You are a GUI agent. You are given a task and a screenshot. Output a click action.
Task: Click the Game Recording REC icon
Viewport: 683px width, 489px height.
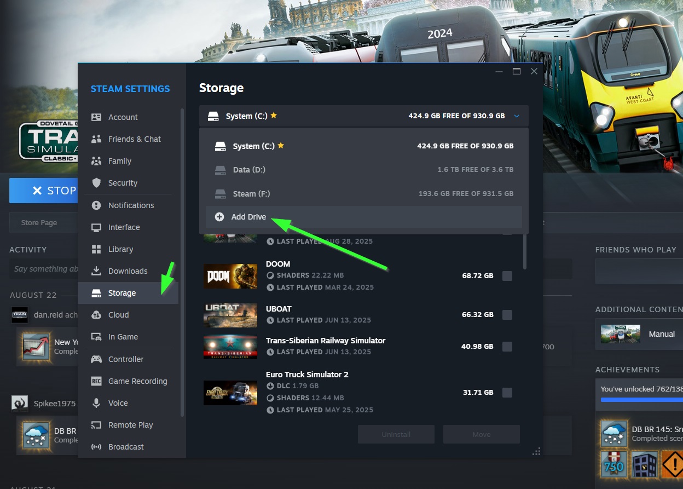[x=96, y=381]
